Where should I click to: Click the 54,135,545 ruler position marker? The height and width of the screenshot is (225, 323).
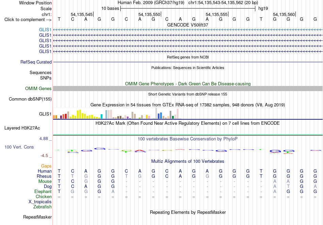coord(82,14)
